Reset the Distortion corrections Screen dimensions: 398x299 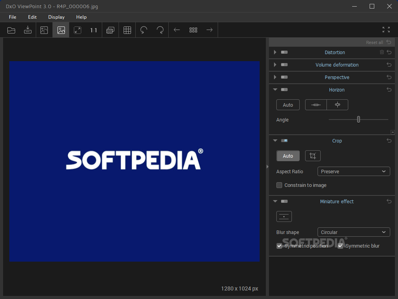[x=389, y=52]
